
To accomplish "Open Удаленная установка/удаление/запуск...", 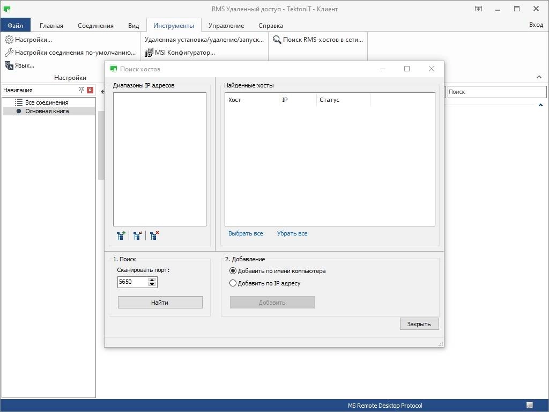I will click(x=204, y=40).
